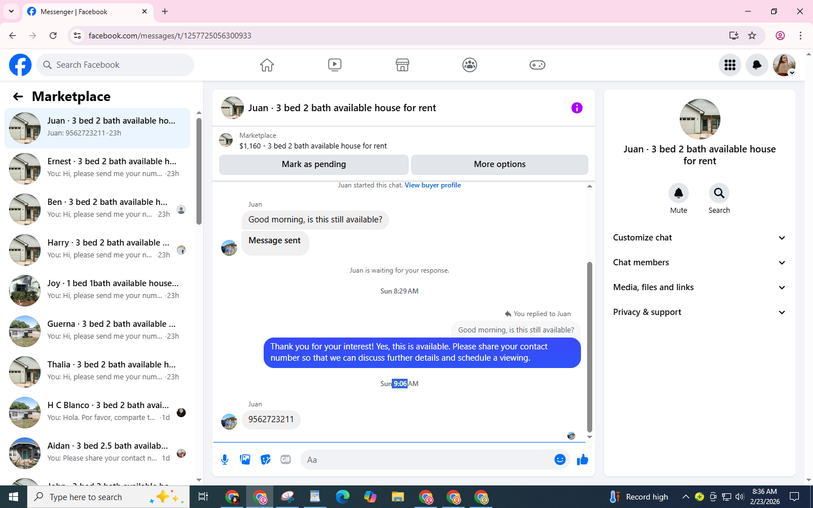This screenshot has width=813, height=508.
Task: Open conversation information purple icon
Action: [x=577, y=108]
